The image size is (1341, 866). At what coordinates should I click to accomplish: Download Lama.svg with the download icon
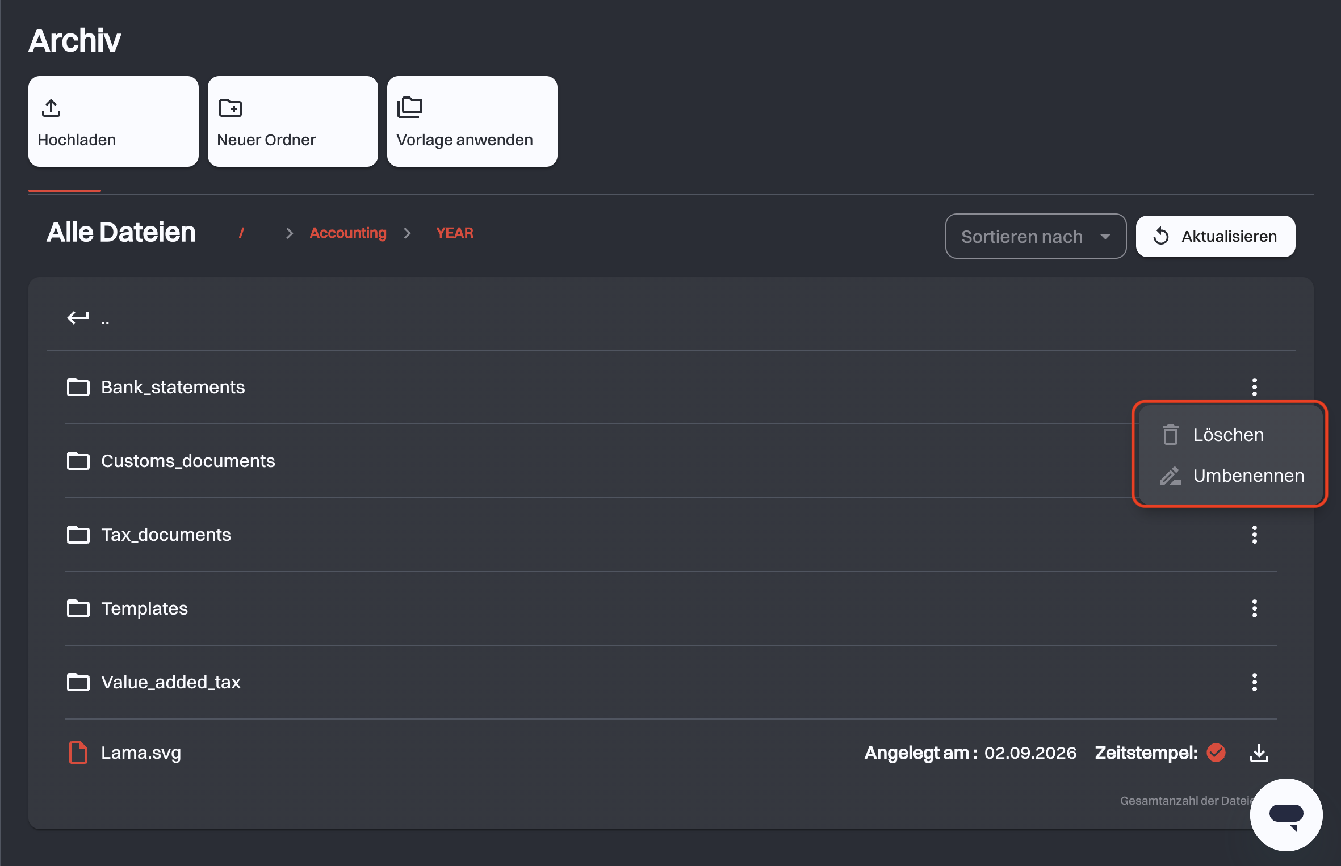tap(1259, 753)
